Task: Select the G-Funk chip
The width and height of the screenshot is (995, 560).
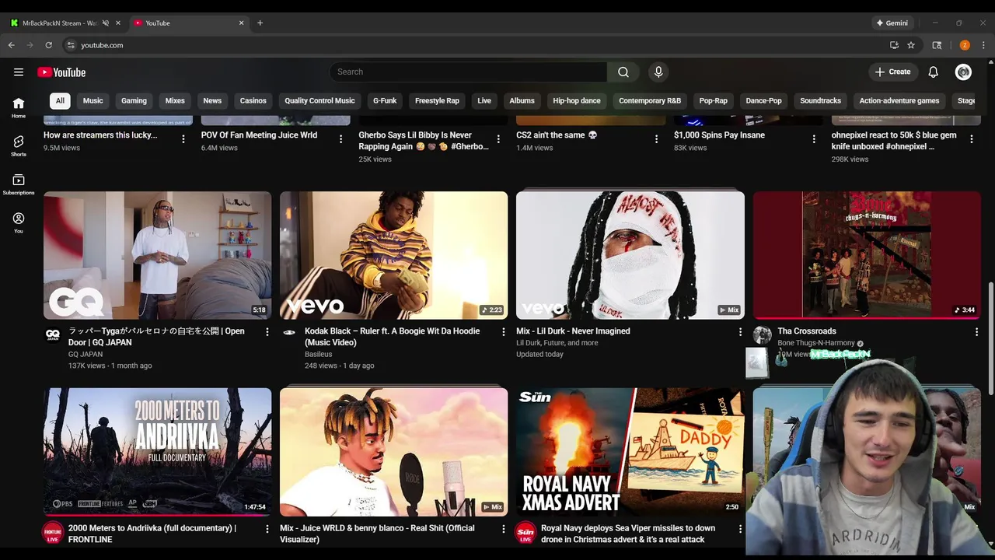Action: click(385, 100)
